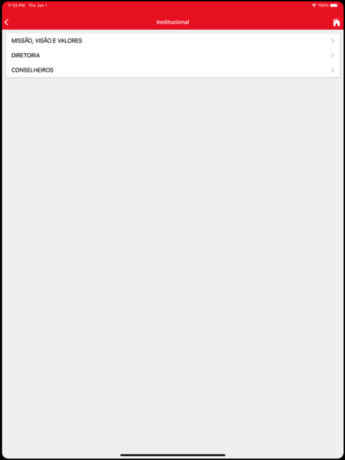345x460 pixels.
Task: Tap the Institucional header title
Action: pyautogui.click(x=172, y=22)
